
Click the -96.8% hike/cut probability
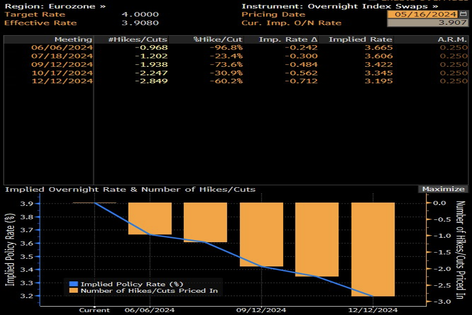pyautogui.click(x=226, y=48)
